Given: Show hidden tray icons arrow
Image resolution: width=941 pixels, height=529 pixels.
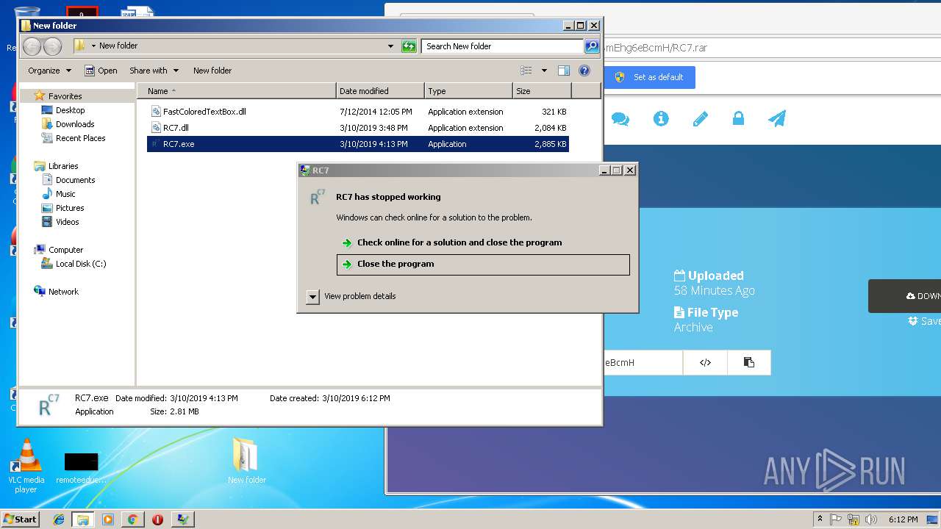Looking at the screenshot, I should [820, 519].
